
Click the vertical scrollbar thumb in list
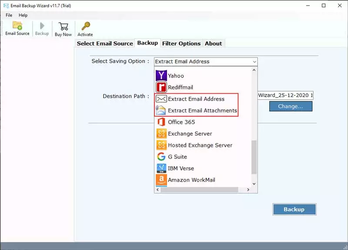click(x=254, y=157)
